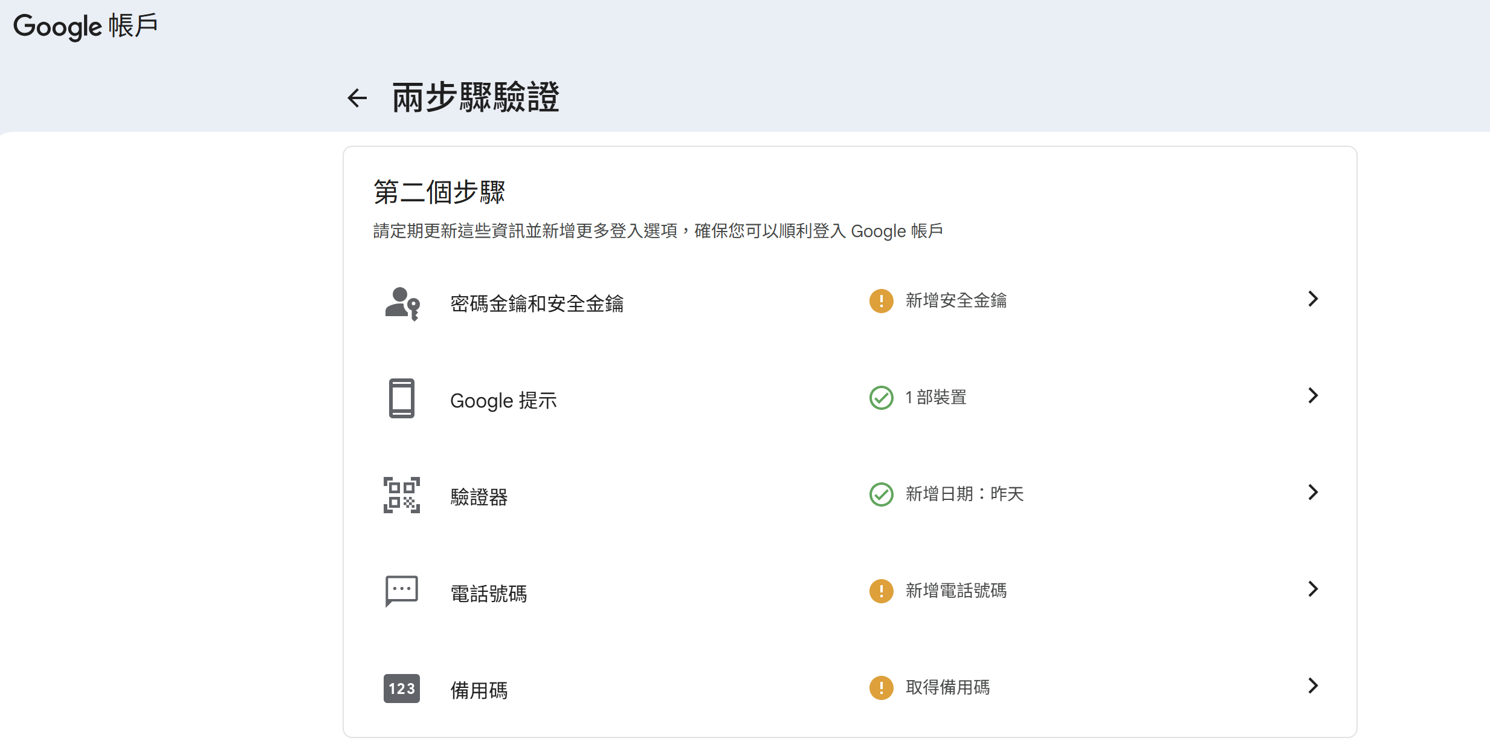This screenshot has height=752, width=1490.
Task: Open 驗證器 row chevron arrow
Action: [1312, 492]
